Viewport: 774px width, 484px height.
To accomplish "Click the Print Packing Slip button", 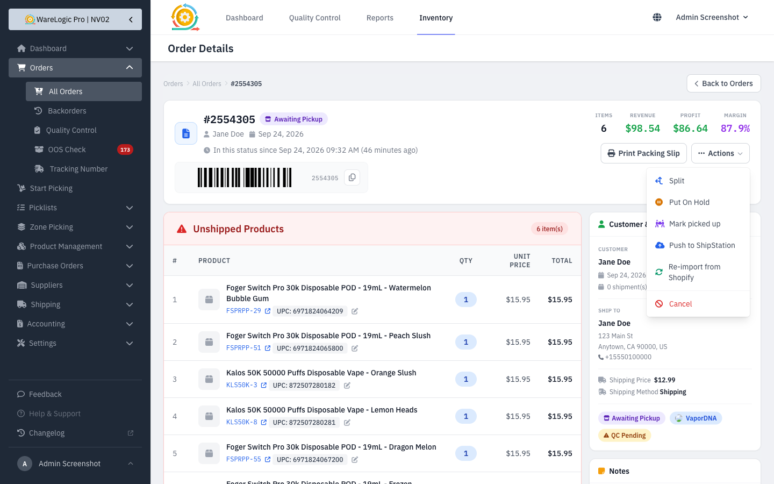I will click(x=644, y=153).
